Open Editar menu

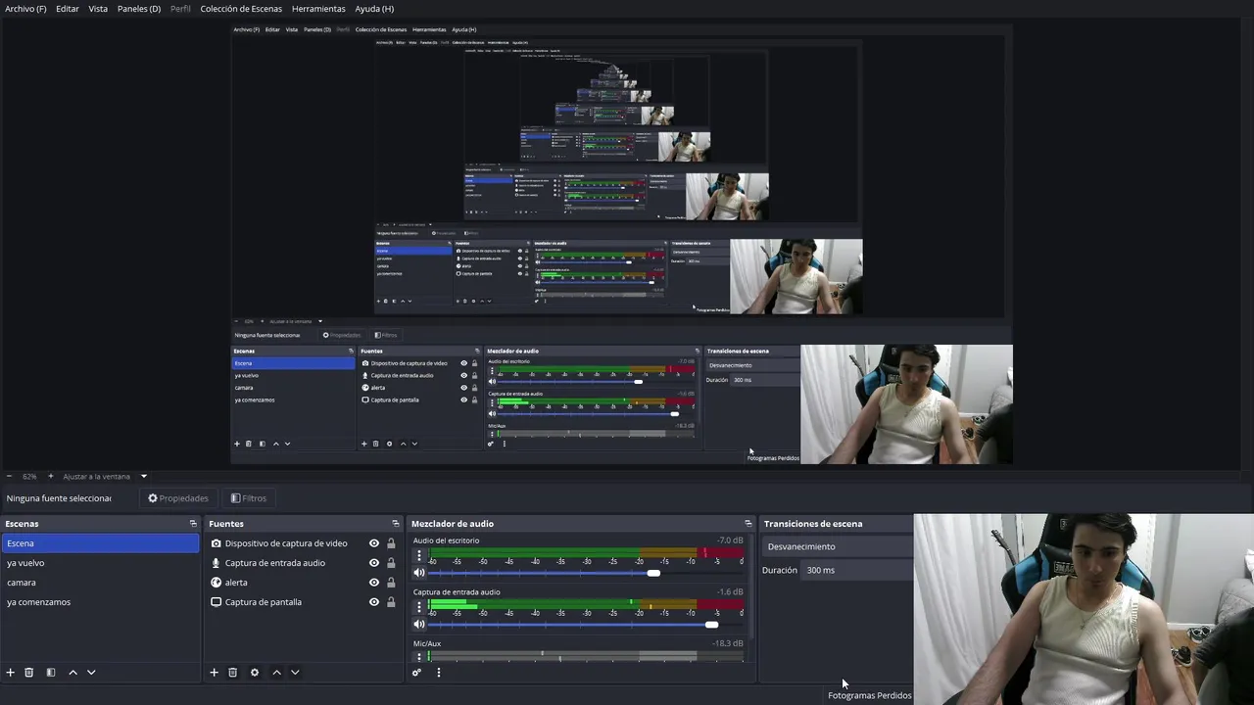[x=68, y=9]
